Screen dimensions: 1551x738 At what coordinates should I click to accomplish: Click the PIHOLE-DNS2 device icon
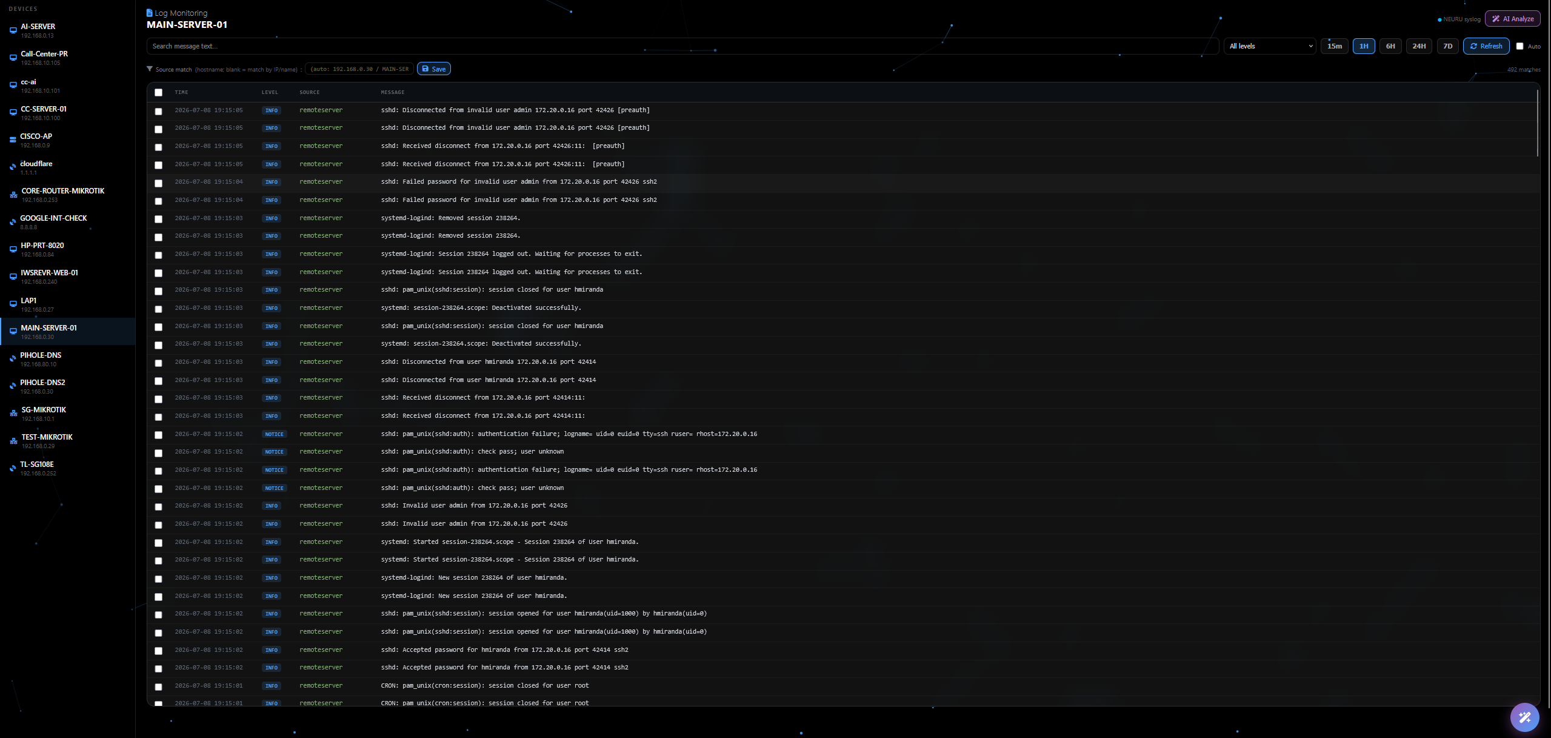coord(13,386)
